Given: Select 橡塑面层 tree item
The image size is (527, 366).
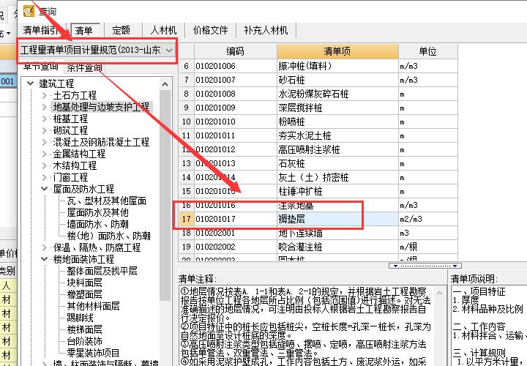Looking at the screenshot, I should [x=84, y=294].
